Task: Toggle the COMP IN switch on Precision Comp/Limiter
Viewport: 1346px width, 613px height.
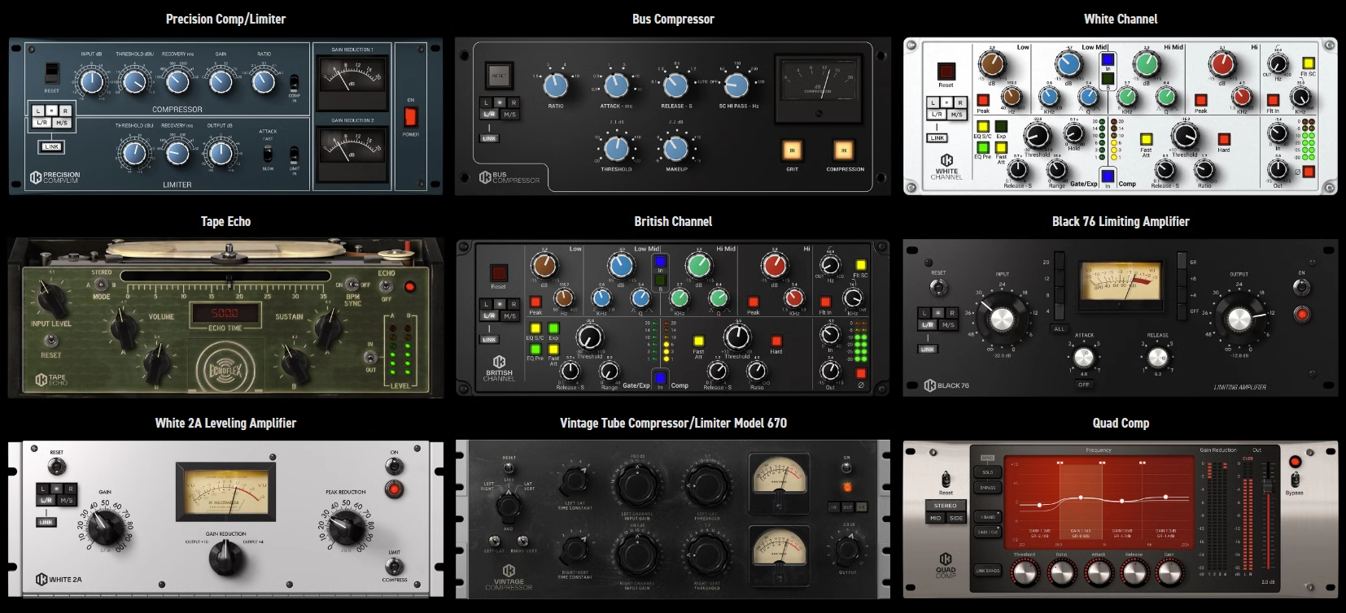Action: (294, 83)
